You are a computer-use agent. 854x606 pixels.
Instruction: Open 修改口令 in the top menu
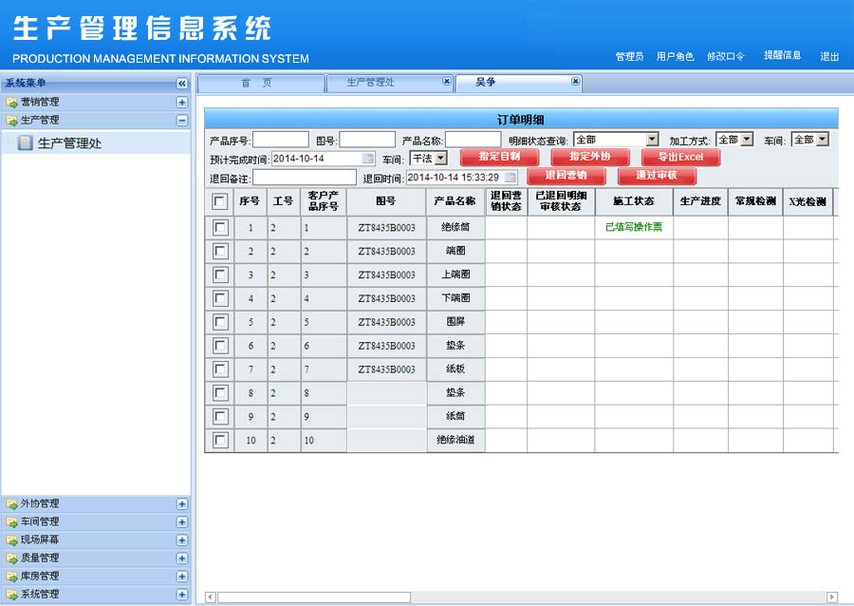(725, 57)
